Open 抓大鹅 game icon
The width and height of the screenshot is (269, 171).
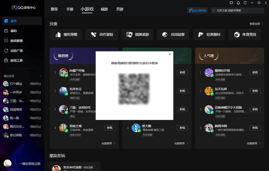(136, 128)
